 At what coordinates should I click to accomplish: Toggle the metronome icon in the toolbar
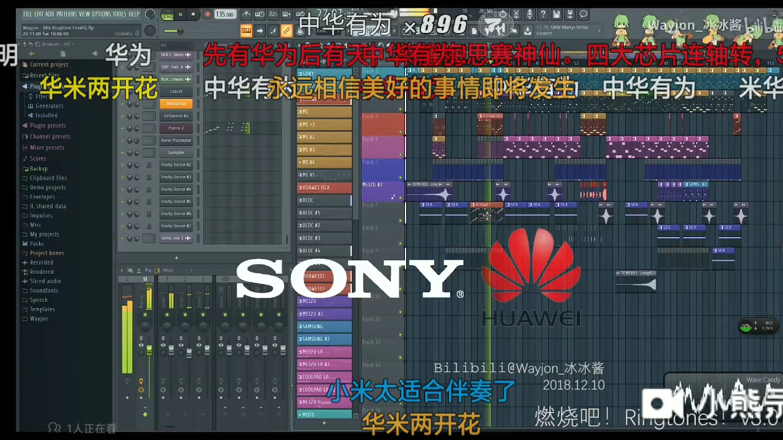(246, 13)
